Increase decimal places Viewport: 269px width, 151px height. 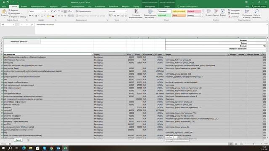click(122, 16)
